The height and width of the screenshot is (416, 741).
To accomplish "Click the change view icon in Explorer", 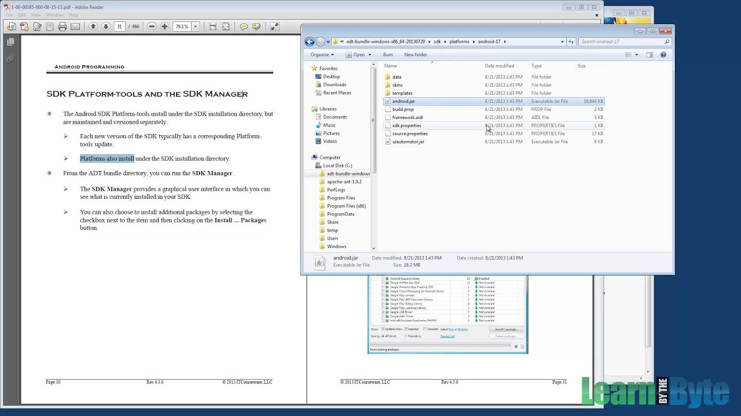I will point(628,55).
